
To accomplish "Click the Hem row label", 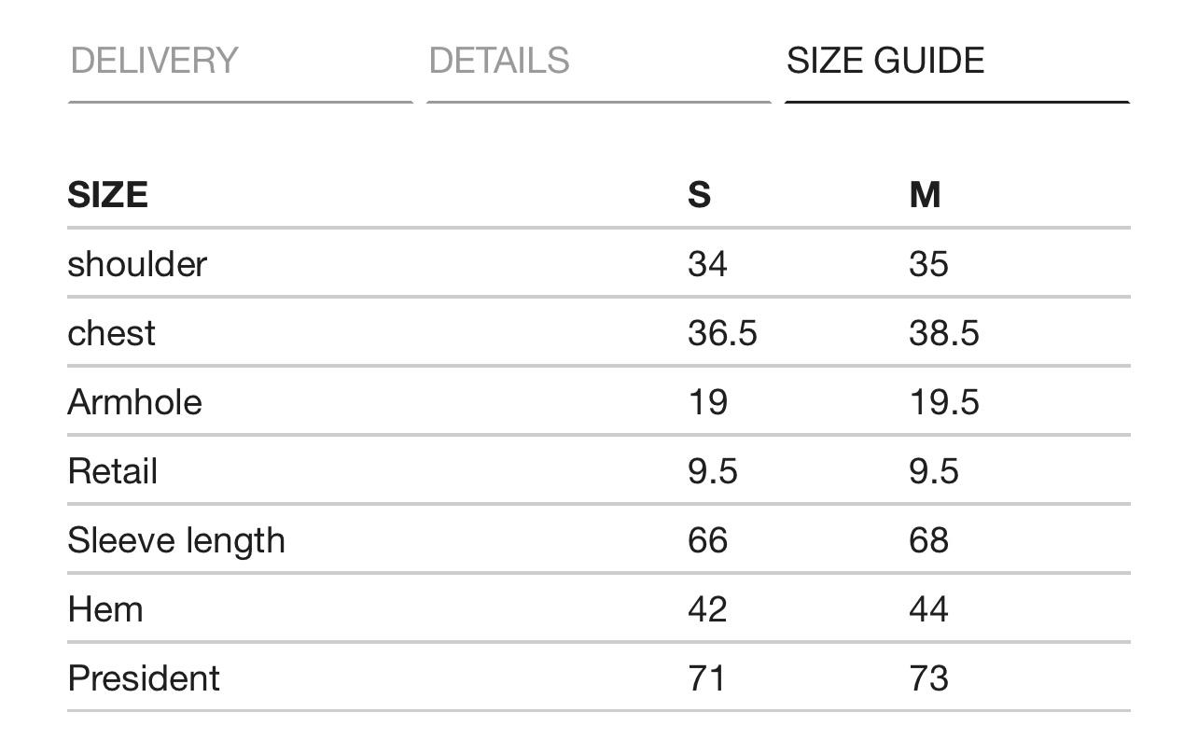I will pyautogui.click(x=105, y=609).
